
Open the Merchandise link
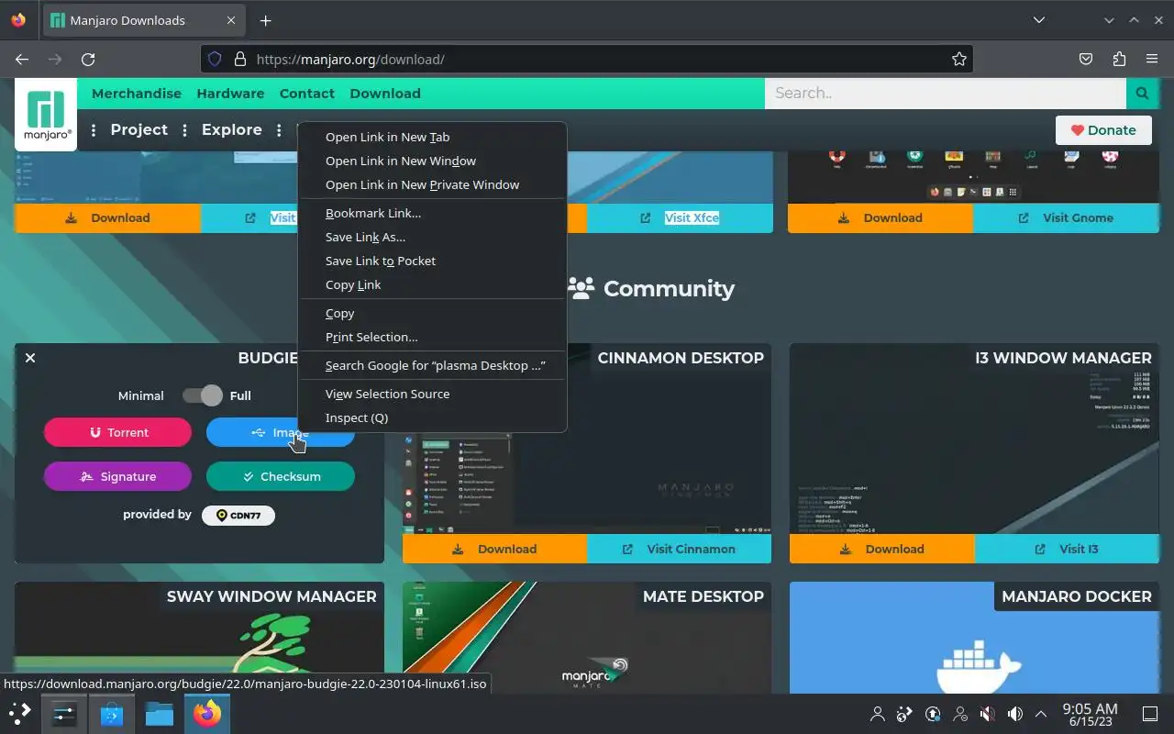click(x=137, y=94)
